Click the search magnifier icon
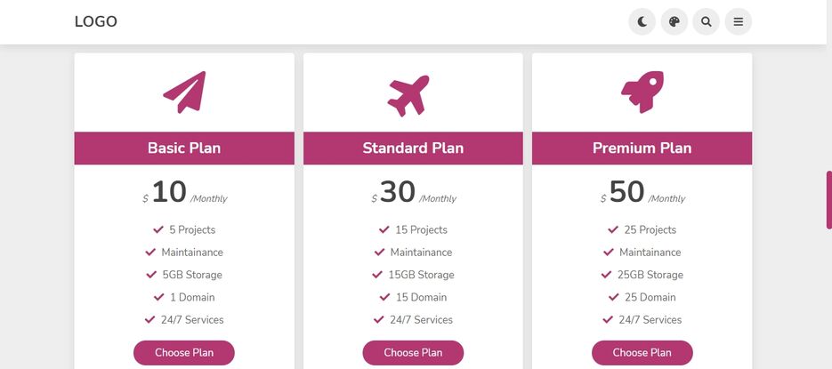The image size is (832, 369). [x=707, y=21]
